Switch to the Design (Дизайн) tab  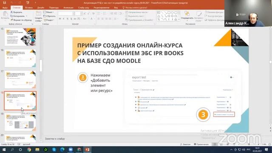pos(41,8)
